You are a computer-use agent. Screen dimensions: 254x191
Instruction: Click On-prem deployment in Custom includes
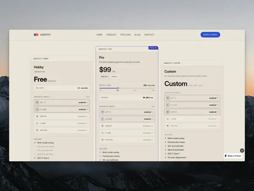click(177, 157)
